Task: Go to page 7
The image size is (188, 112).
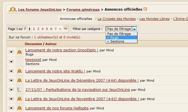Action: (x=55, y=29)
